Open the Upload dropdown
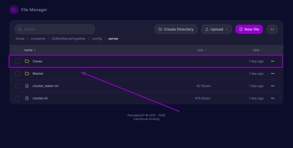 (216, 29)
